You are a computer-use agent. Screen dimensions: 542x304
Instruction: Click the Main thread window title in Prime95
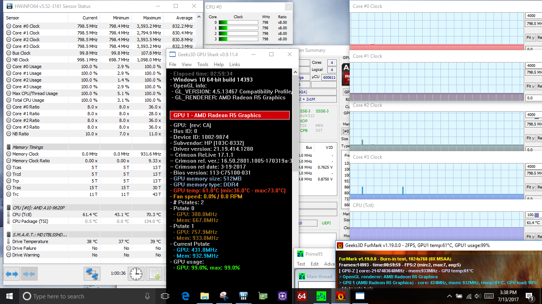[x=319, y=277]
